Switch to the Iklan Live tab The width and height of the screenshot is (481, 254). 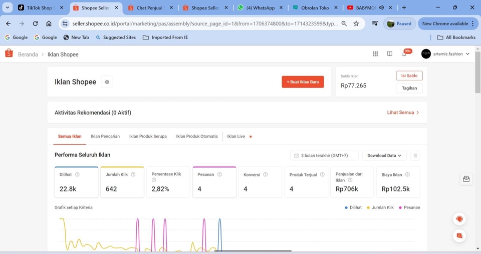point(236,136)
